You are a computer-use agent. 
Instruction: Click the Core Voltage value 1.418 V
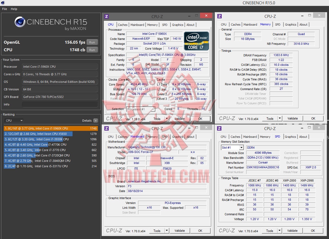point(173,49)
